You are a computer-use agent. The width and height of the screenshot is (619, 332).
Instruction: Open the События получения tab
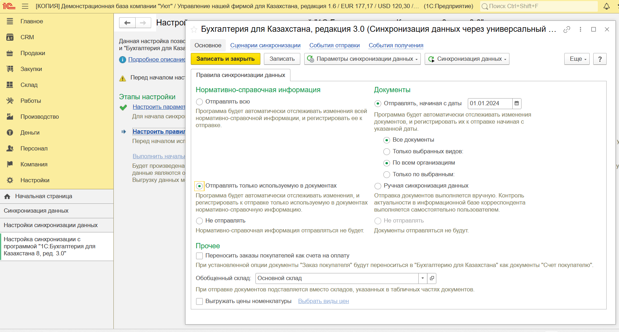[396, 46]
